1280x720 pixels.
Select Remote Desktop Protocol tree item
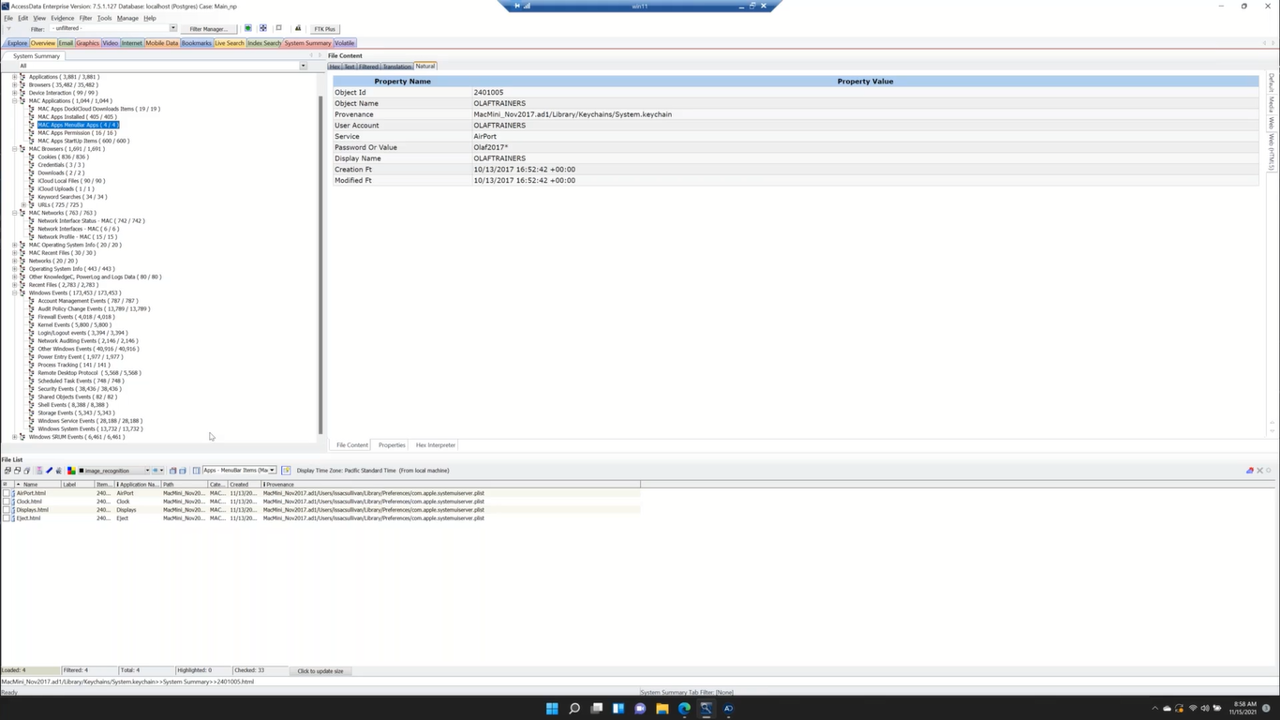click(x=67, y=373)
